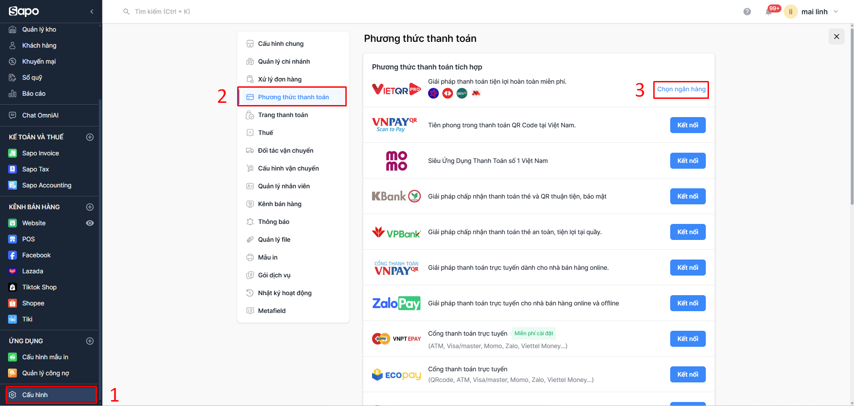Open Trang thanh toán settings
Viewport: 854px width, 406px height.
tap(283, 115)
